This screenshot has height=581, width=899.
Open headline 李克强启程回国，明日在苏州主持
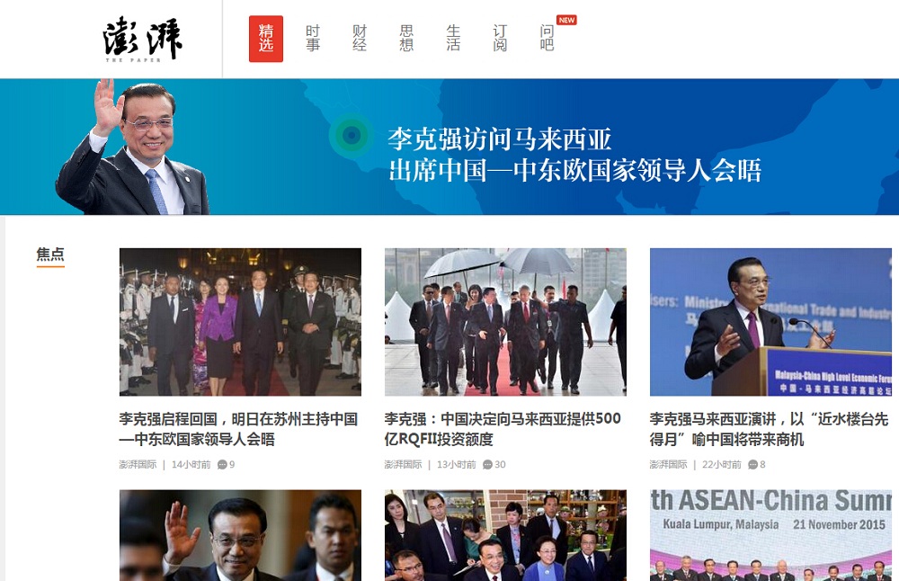tap(238, 429)
